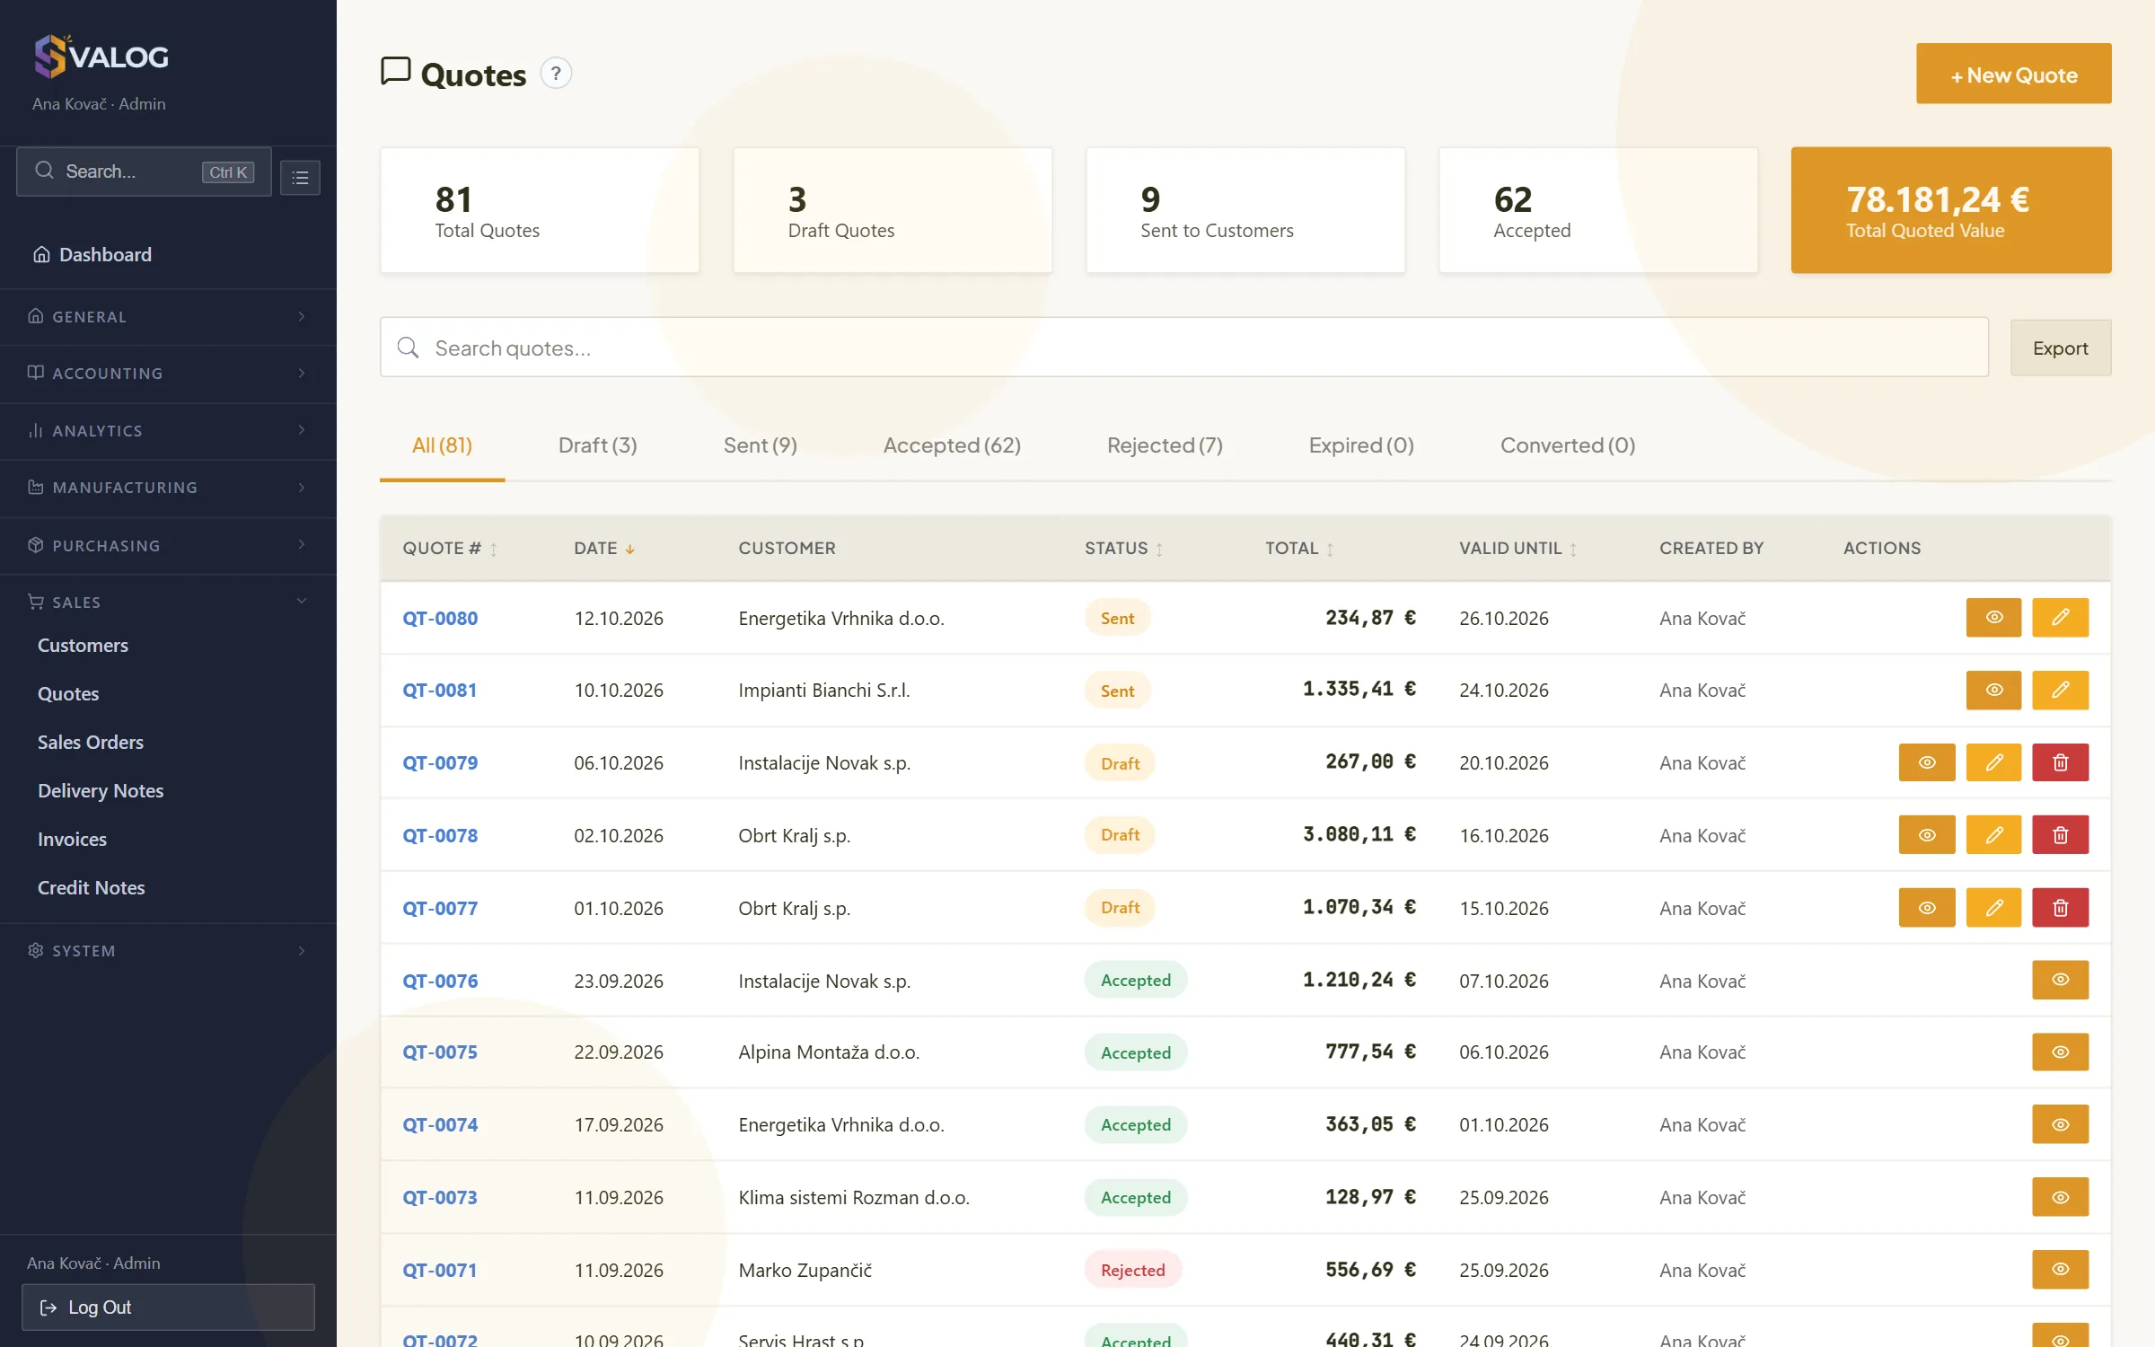Delete draft quote QT-0077 with trash icon
The width and height of the screenshot is (2155, 1347).
tap(2061, 908)
